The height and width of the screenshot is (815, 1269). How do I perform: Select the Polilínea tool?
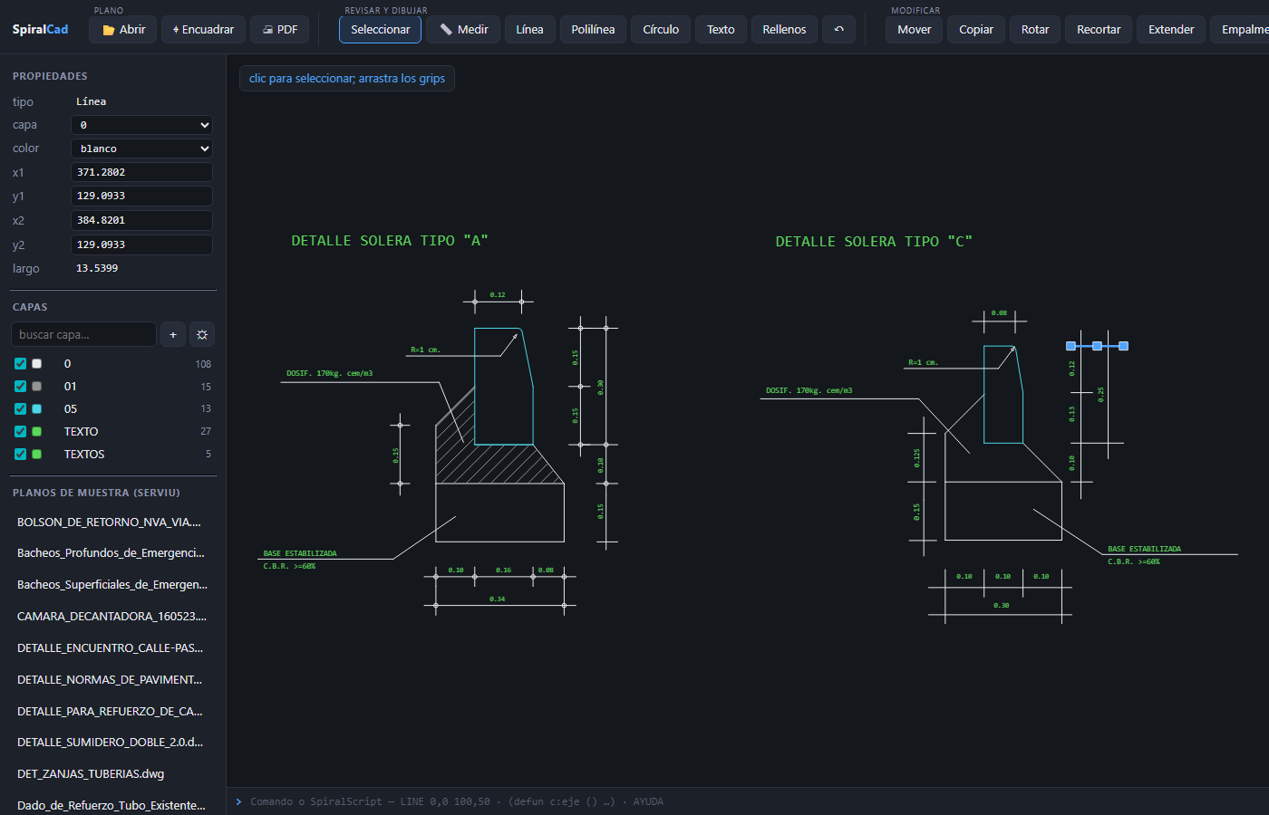point(593,29)
